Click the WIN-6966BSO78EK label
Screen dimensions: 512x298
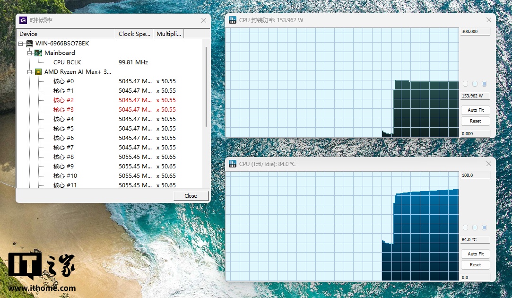[62, 44]
